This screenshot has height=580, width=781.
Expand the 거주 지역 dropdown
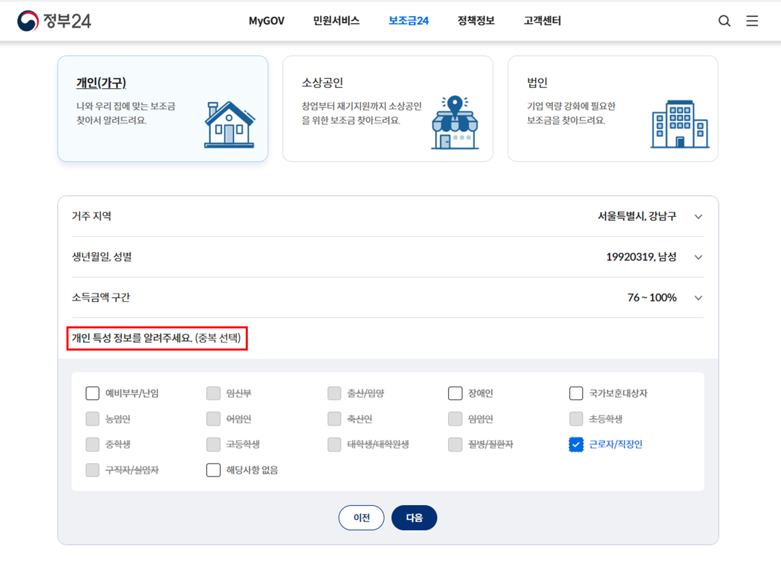699,217
